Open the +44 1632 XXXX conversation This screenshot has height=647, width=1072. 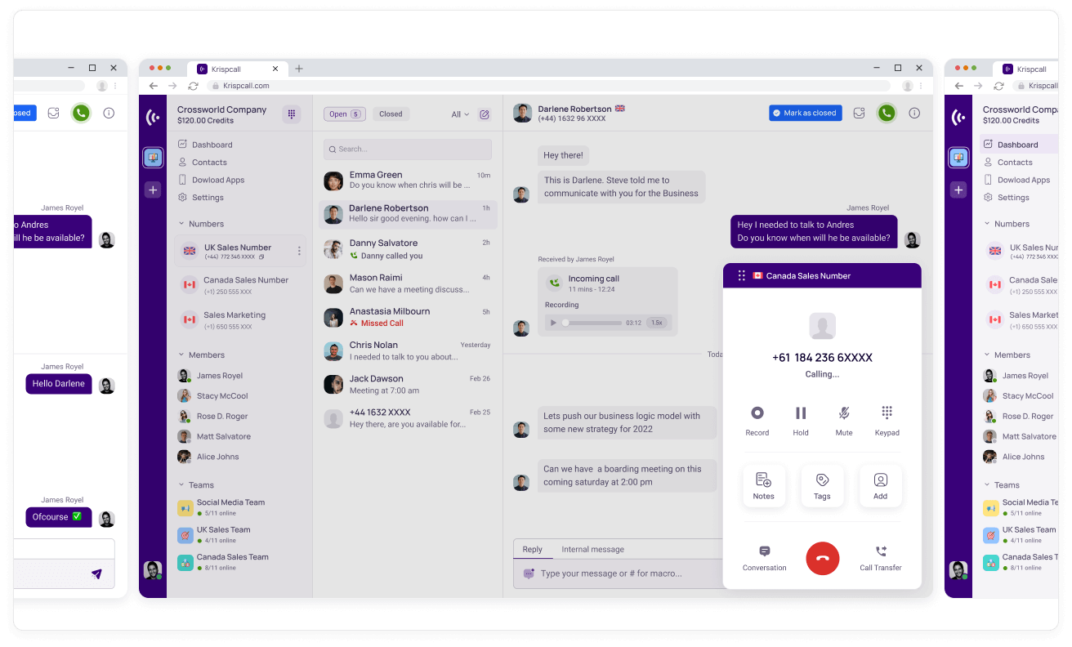tap(408, 418)
